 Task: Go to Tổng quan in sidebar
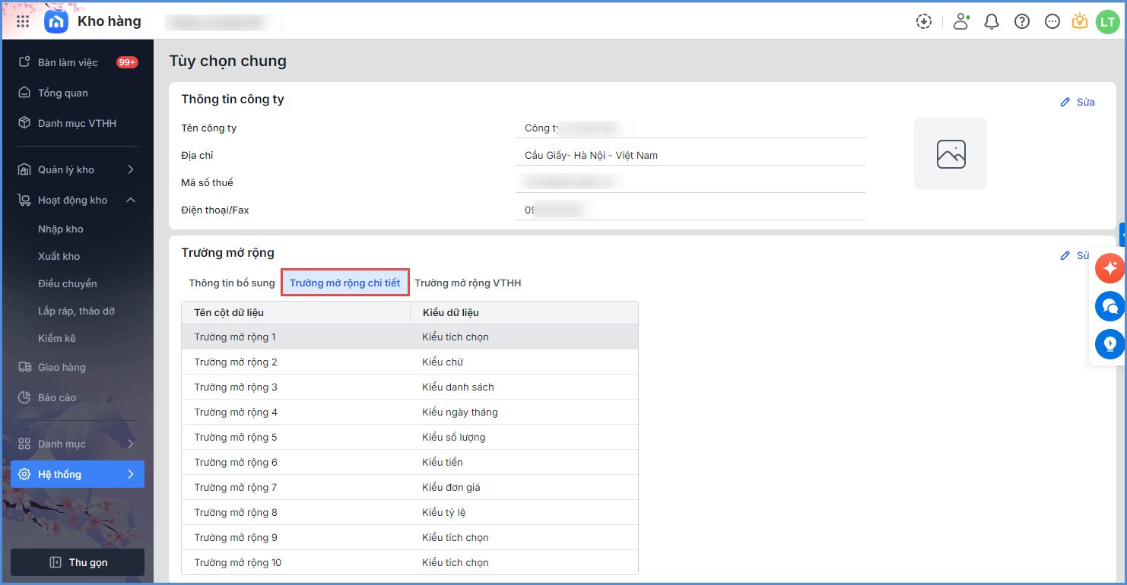pyautogui.click(x=78, y=93)
